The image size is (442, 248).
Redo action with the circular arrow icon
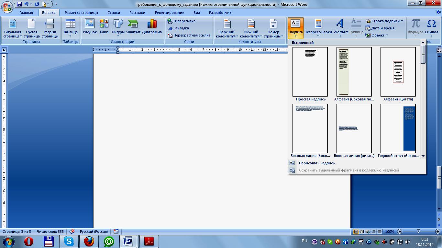tap(37, 4)
